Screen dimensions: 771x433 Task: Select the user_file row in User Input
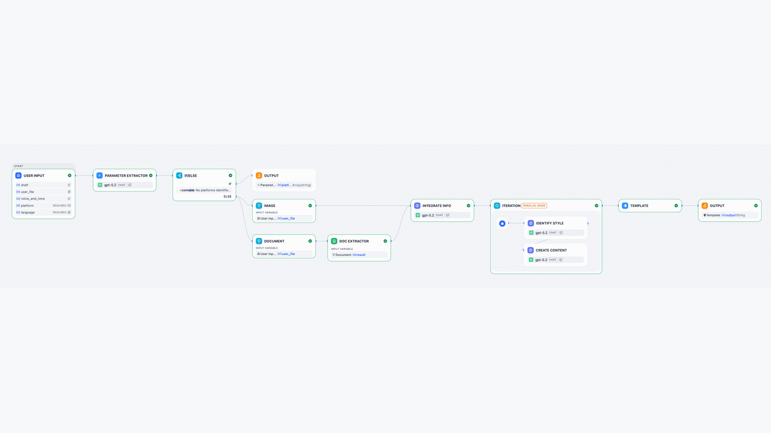pos(44,192)
